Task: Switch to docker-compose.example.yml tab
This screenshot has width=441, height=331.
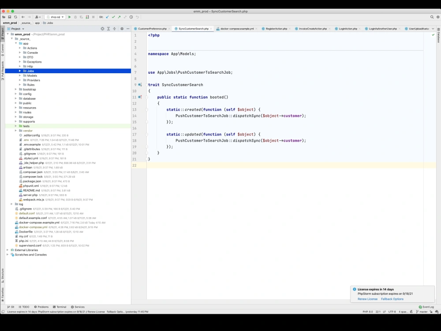Action: pos(237,29)
